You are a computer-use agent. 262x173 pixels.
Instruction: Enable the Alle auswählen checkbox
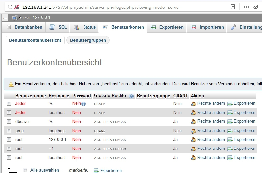(25, 170)
